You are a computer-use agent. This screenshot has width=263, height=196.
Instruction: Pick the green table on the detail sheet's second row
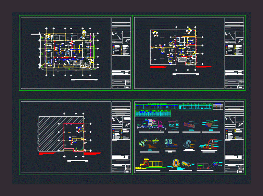point(153,114)
